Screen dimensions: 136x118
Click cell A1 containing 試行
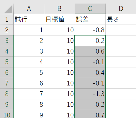(29, 19)
